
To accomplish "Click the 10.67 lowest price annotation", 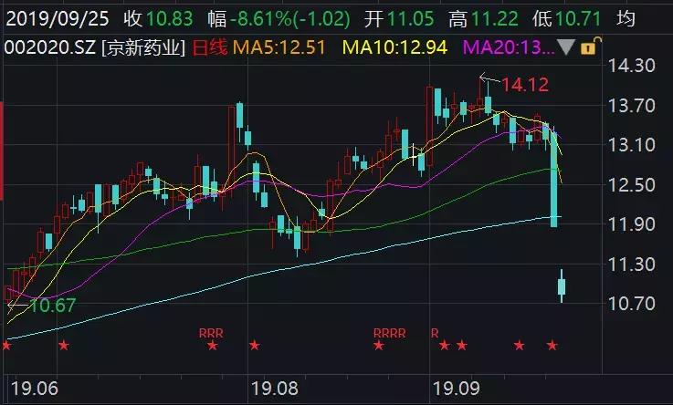I will pyautogui.click(x=52, y=306).
